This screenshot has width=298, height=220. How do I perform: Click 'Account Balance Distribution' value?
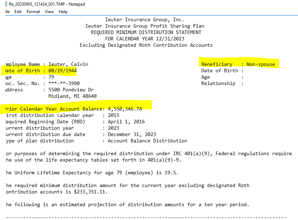point(148,141)
